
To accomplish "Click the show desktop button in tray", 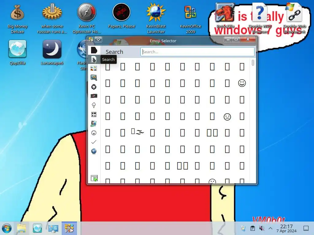I will pyautogui.click(x=306, y=228).
